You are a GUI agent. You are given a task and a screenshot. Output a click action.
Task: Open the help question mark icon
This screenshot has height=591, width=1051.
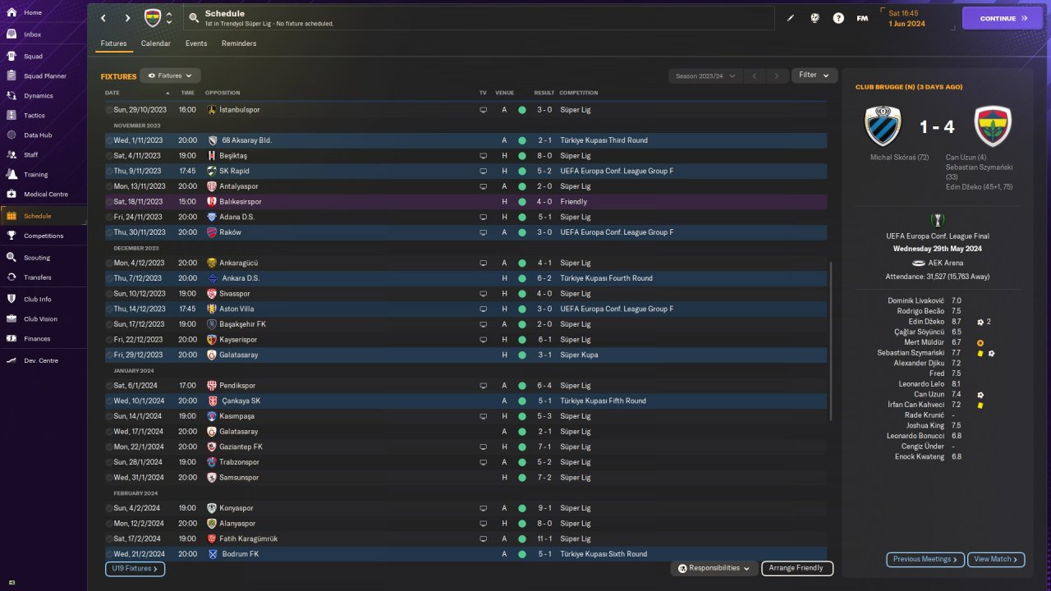[x=838, y=18]
